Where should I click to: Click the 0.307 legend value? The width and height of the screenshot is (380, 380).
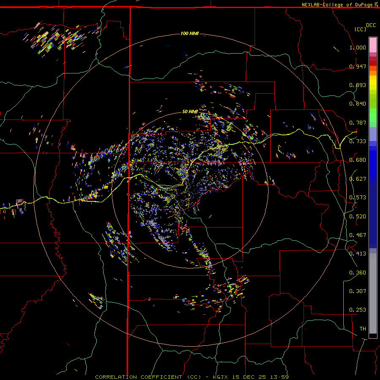point(358,291)
